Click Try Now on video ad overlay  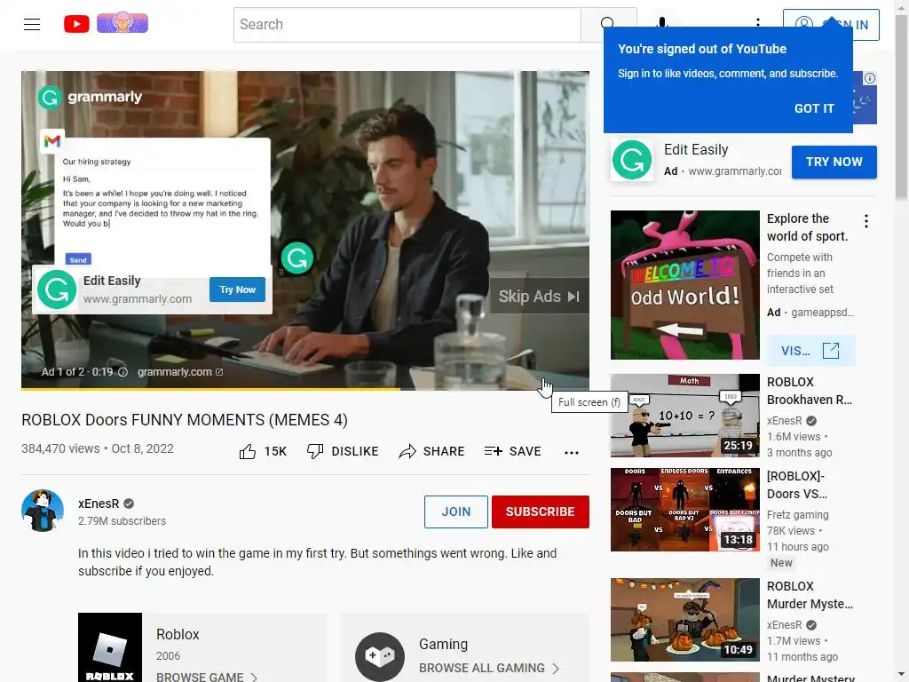237,289
